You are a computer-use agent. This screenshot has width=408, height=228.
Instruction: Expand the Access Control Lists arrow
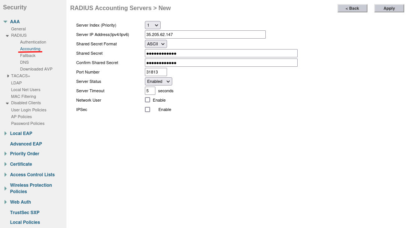[5, 175]
